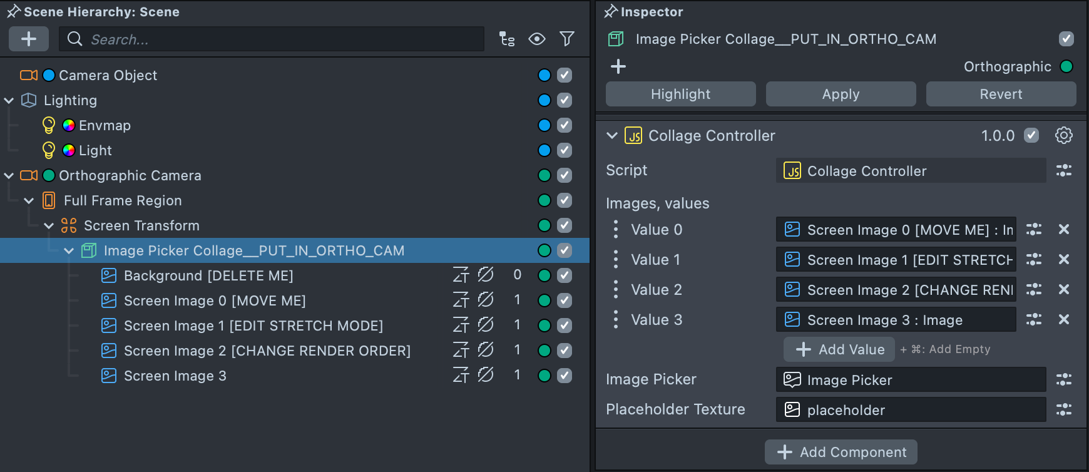Screen dimensions: 1089x472
Task: Open the hierarchy filter funnel icon
Action: [567, 39]
